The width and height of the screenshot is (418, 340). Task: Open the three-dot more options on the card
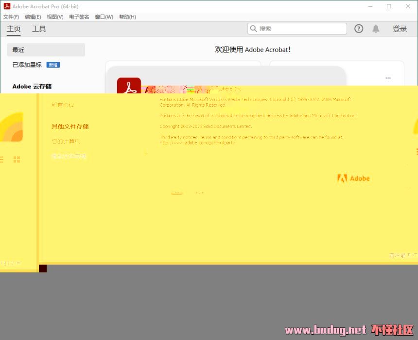[388, 78]
